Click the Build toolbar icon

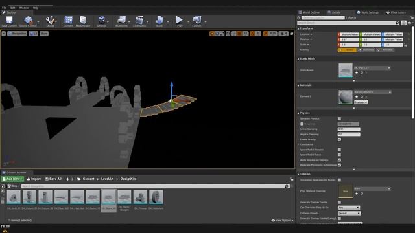(160, 21)
